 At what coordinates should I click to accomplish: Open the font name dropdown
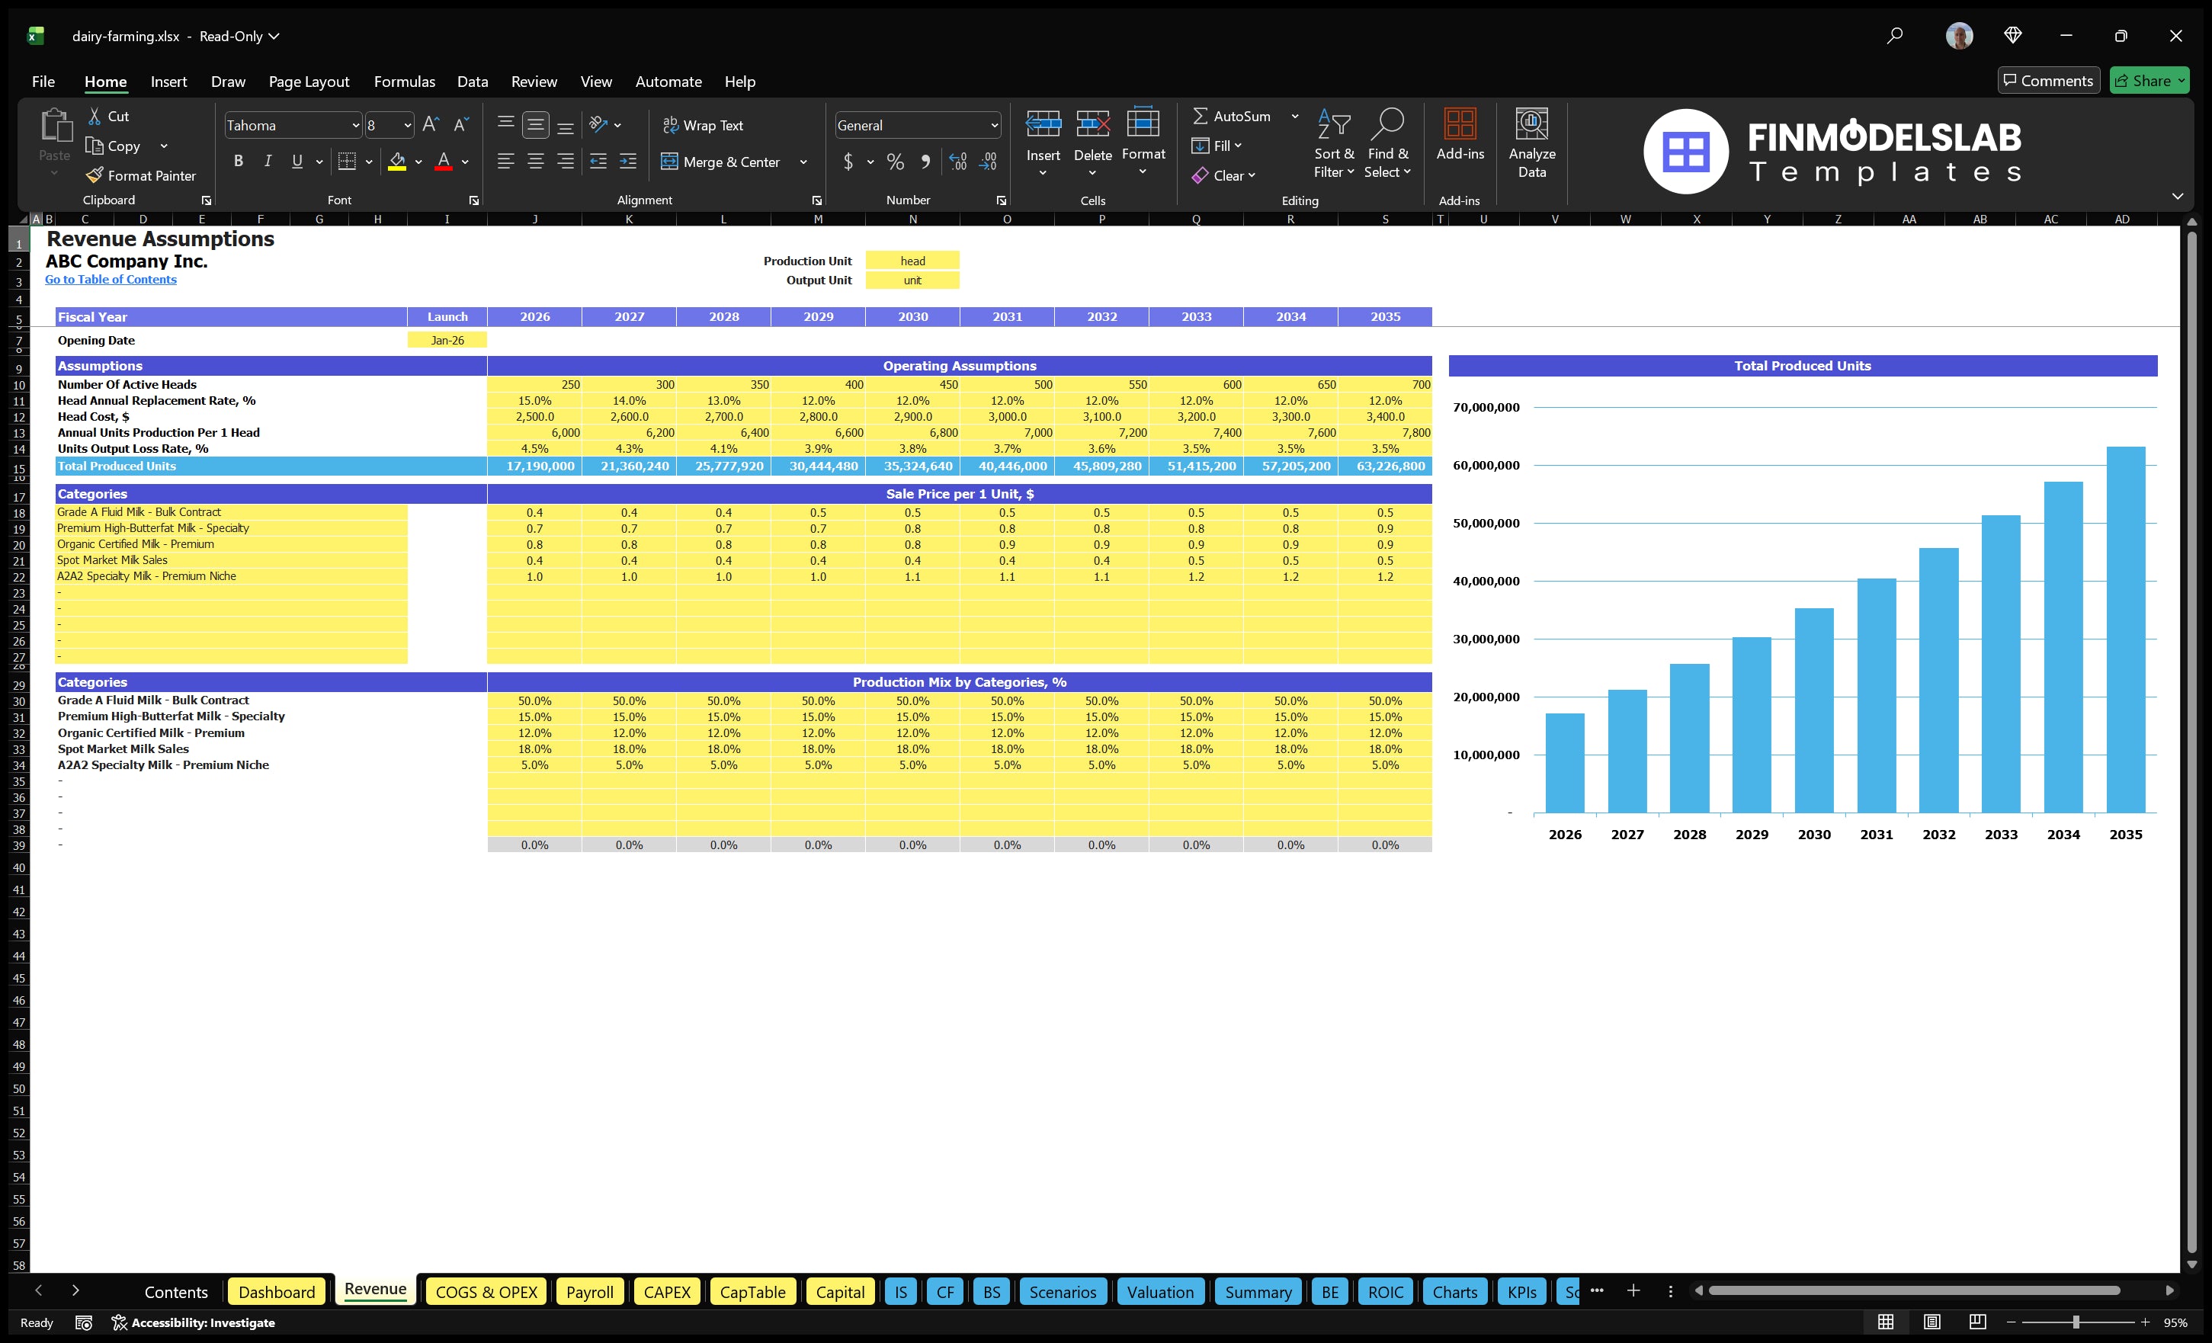pos(355,125)
